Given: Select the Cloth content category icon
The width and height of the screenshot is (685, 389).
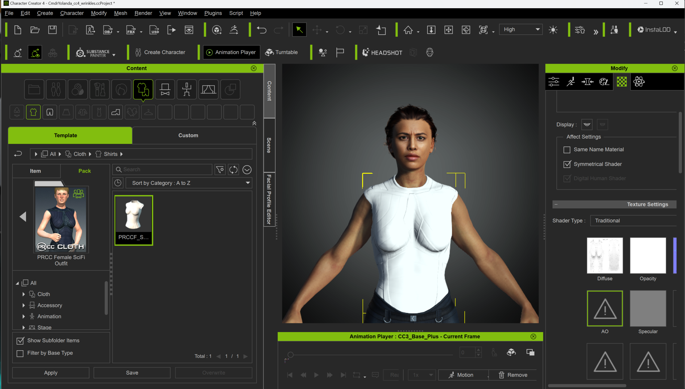Looking at the screenshot, I should click(143, 90).
